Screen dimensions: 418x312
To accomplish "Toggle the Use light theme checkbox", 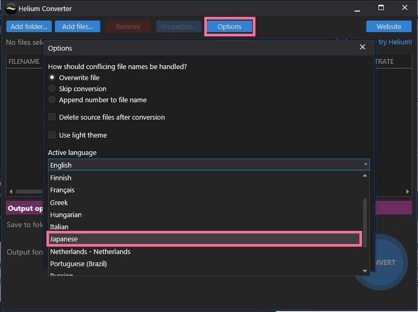I will click(x=52, y=135).
